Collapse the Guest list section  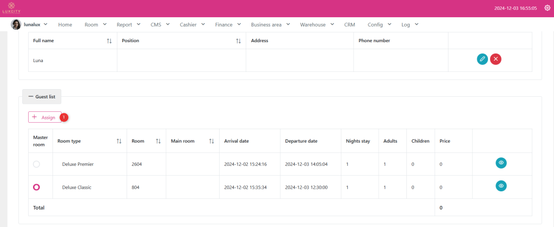[x=42, y=96]
